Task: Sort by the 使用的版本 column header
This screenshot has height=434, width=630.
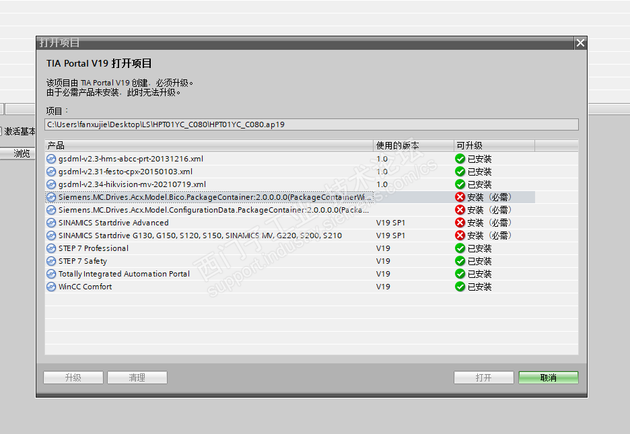Action: pyautogui.click(x=413, y=145)
